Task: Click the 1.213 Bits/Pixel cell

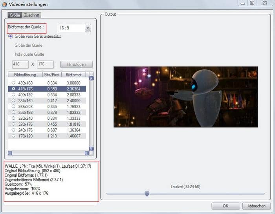Action: 52,136
